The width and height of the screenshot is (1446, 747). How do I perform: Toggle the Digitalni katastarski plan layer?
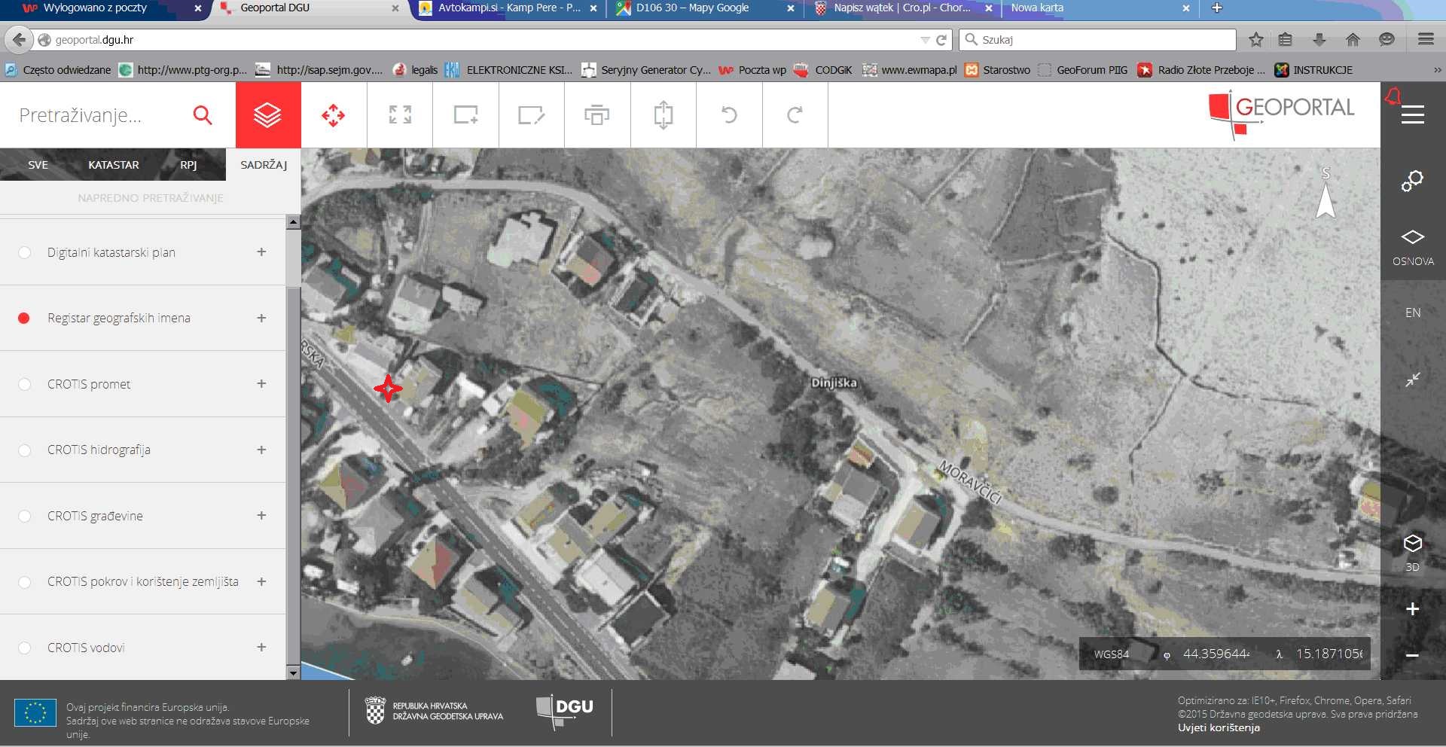(x=25, y=252)
